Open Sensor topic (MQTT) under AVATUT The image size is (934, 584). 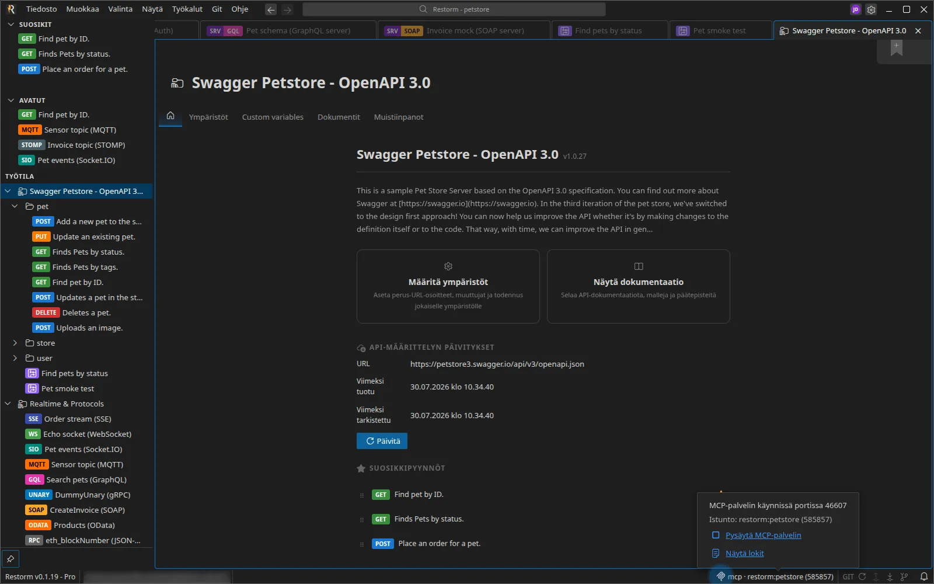(x=77, y=130)
